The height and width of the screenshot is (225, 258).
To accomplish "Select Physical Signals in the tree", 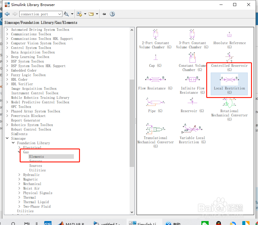I will [38, 193].
